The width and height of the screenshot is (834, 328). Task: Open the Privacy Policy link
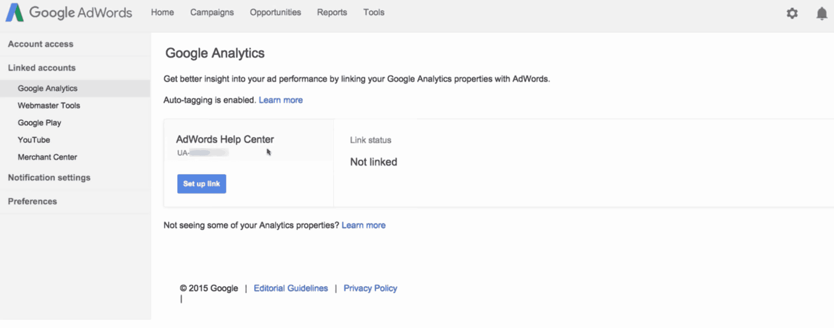(x=370, y=289)
